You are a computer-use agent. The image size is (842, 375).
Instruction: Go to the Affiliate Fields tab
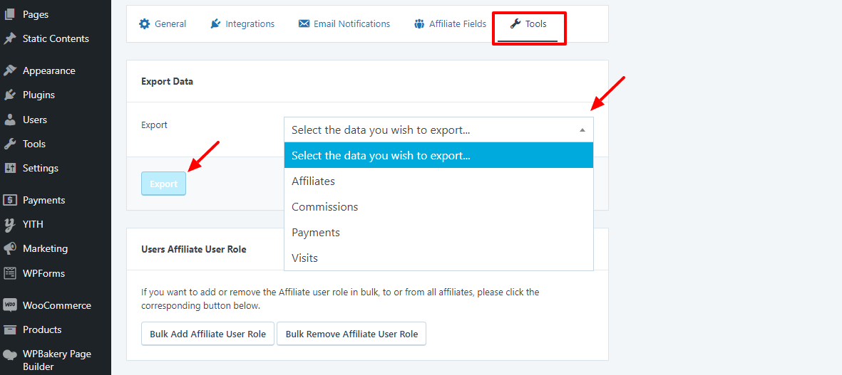pyautogui.click(x=450, y=24)
